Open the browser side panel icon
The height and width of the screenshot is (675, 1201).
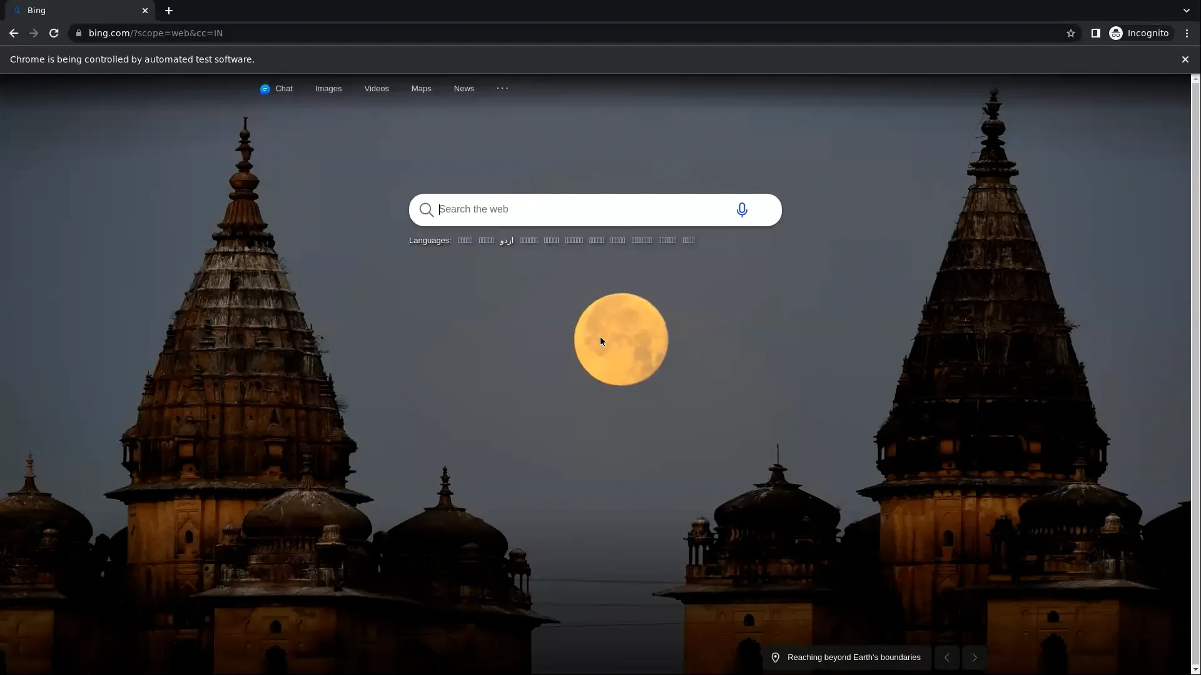tap(1096, 33)
